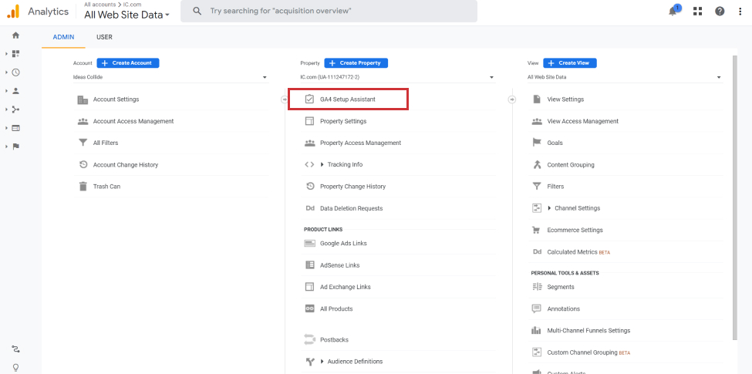The image size is (752, 374).
Task: Open Behavior window icon in sidebar
Action: point(16,128)
